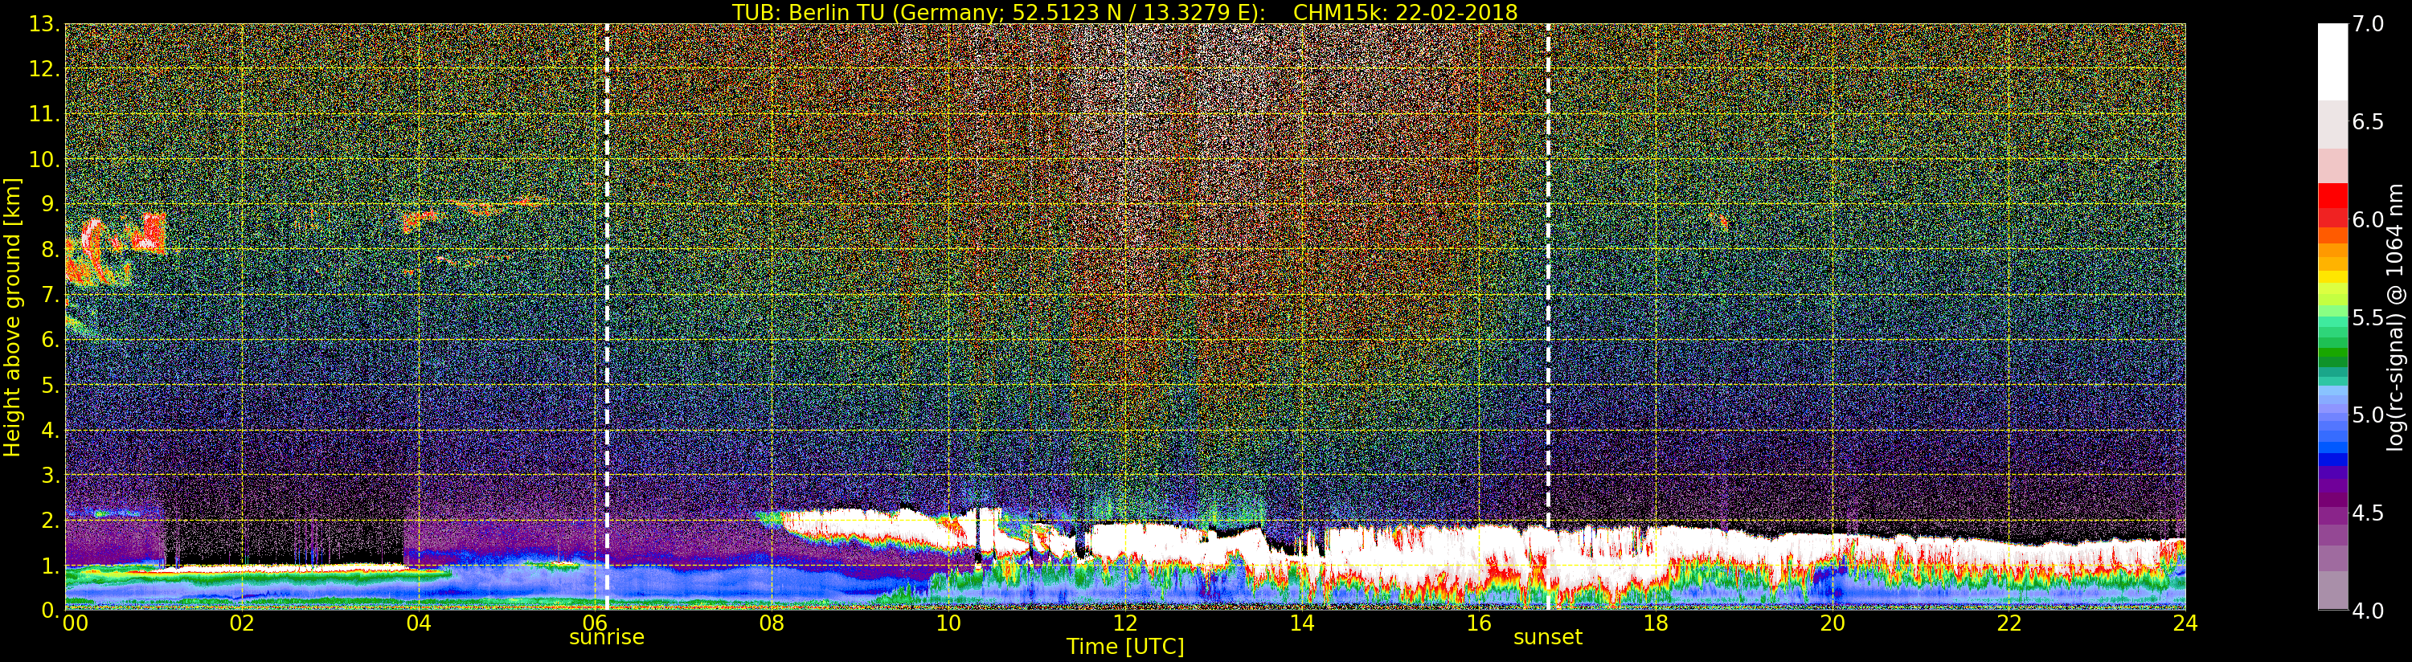Click the "4.5" colorbar tick label
Viewport: 2412px width, 662px height.
click(2368, 513)
